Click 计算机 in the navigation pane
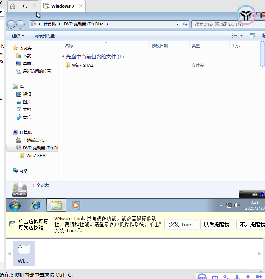The image size is (265, 279). click(25, 133)
